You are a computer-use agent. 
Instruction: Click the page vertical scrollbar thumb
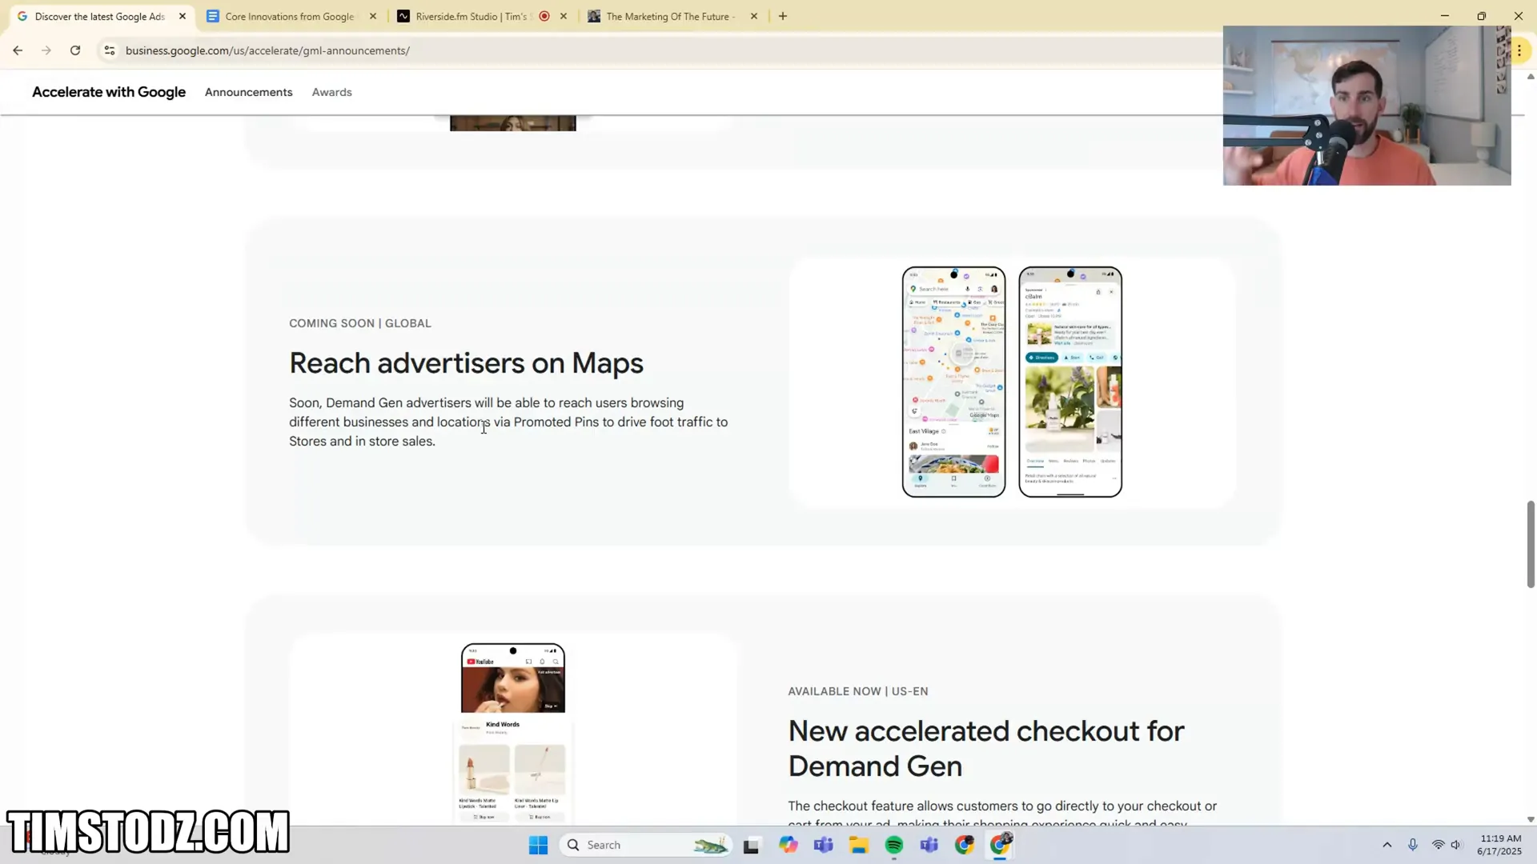click(1531, 544)
